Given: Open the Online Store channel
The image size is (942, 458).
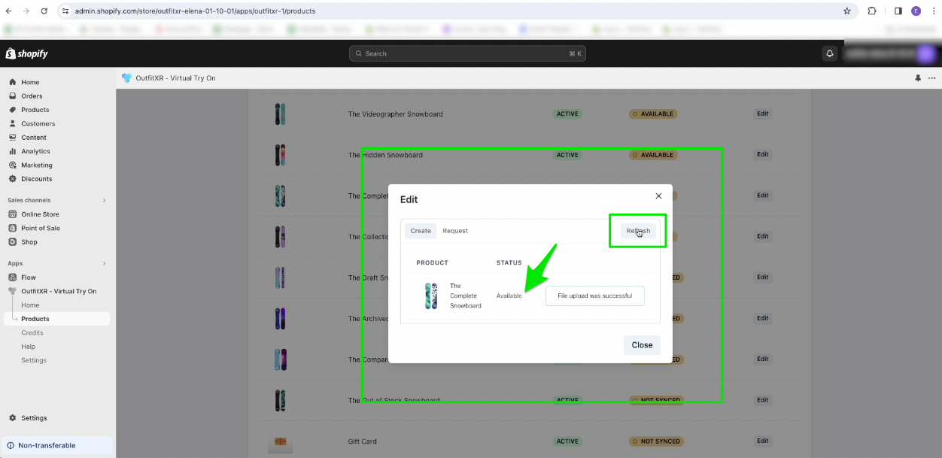Looking at the screenshot, I should tap(40, 214).
